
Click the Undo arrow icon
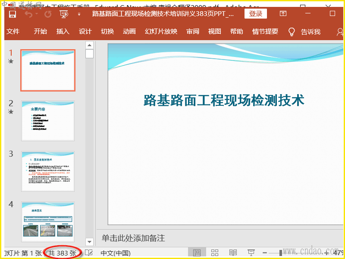click(x=28, y=14)
